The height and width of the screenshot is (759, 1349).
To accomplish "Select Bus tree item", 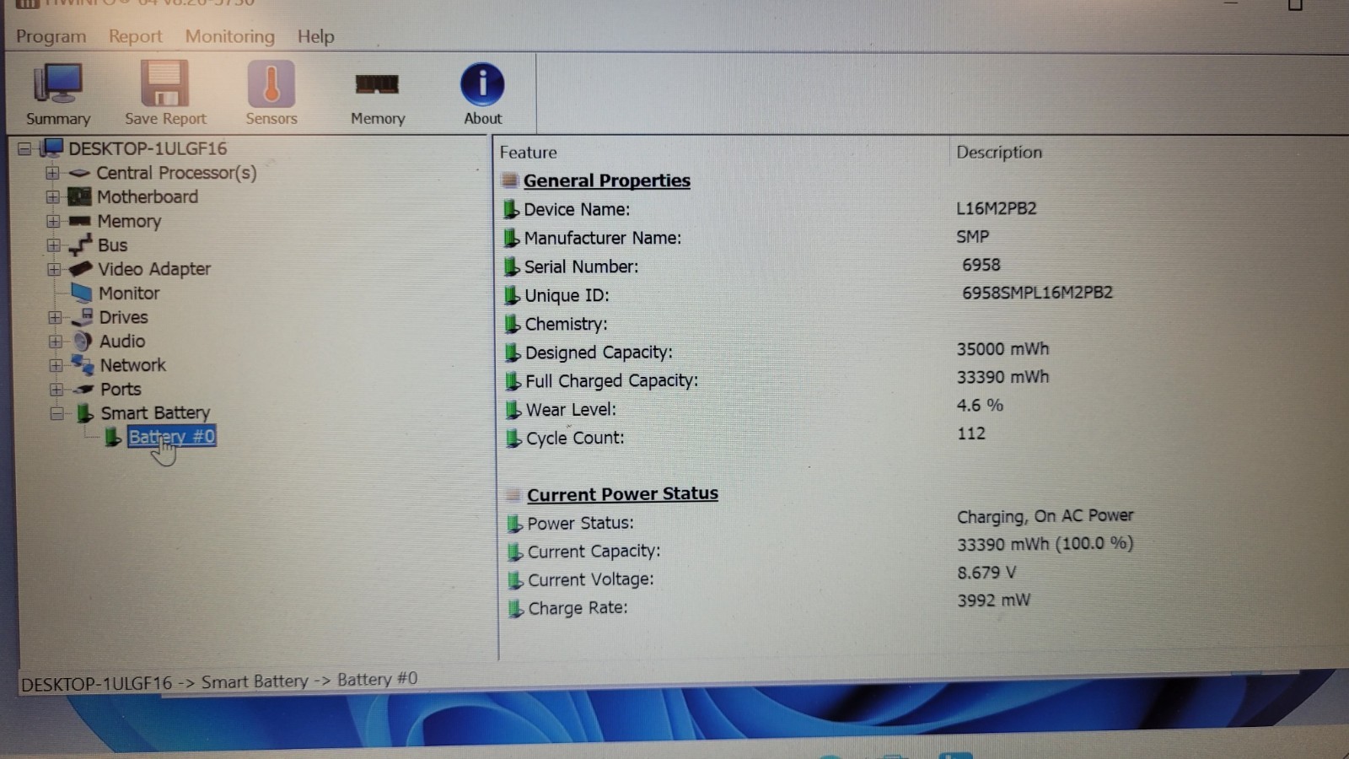I will point(112,245).
